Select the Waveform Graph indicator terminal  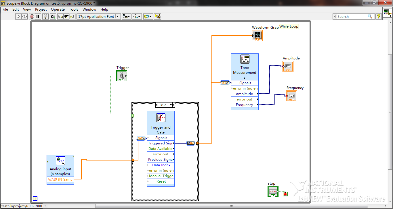[257, 36]
